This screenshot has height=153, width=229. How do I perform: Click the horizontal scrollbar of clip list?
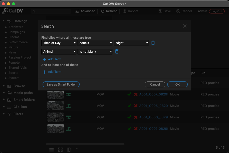coord(85,144)
